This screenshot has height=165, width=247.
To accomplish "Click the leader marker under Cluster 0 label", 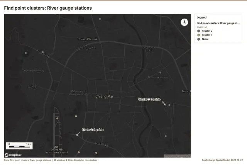I will tap(165, 104).
